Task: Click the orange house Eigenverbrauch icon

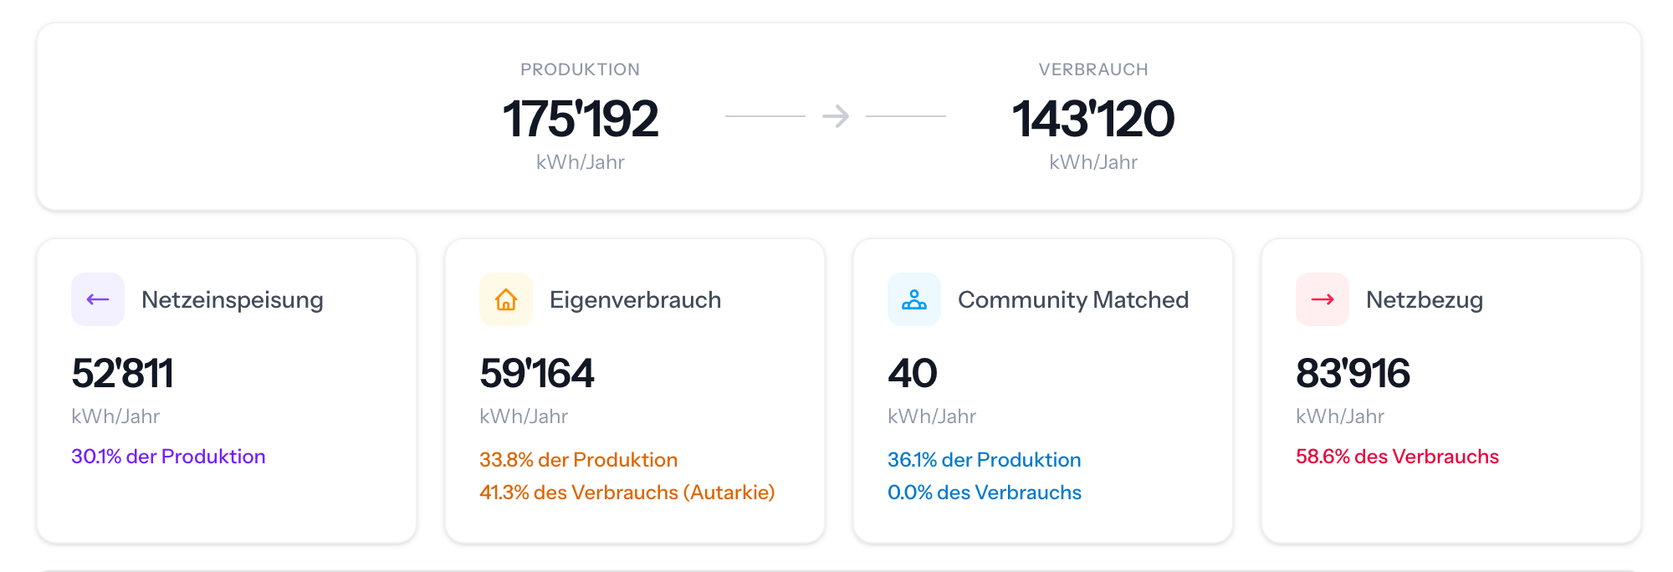Action: point(506,299)
